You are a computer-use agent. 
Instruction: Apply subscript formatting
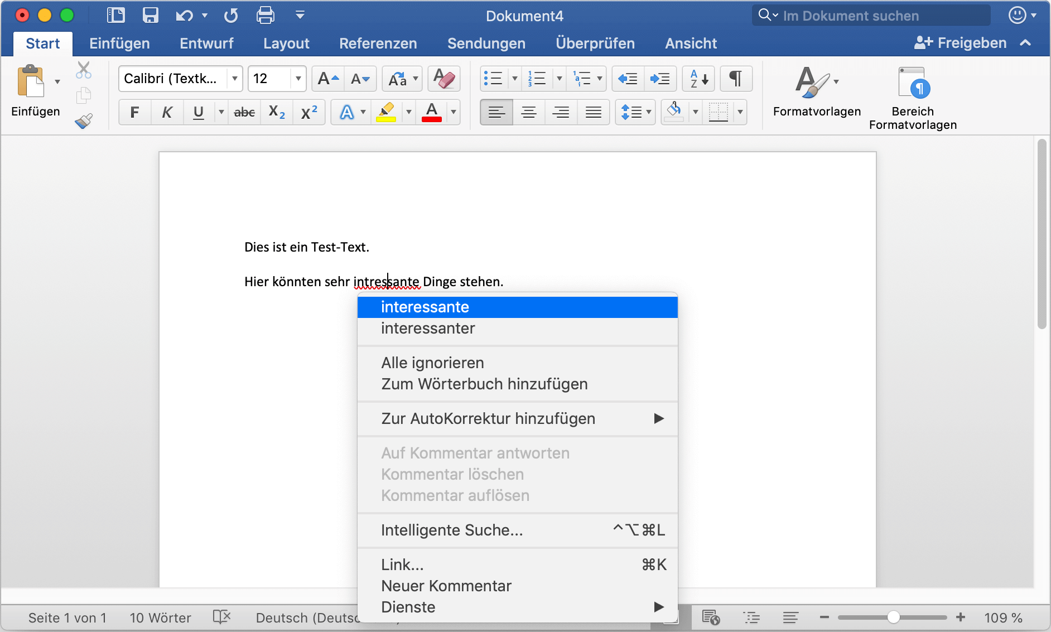[x=276, y=112]
